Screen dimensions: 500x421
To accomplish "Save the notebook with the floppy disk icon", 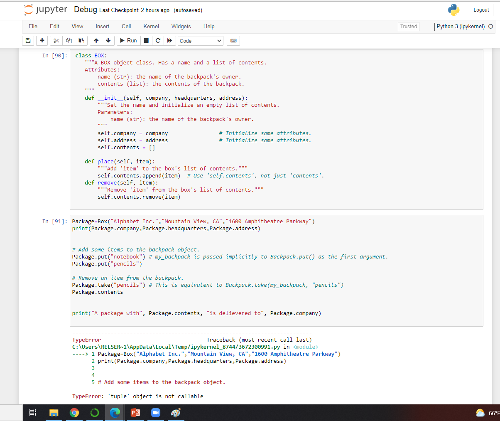I will pos(28,41).
